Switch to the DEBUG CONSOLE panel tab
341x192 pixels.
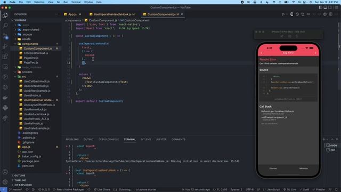[x=109, y=139]
